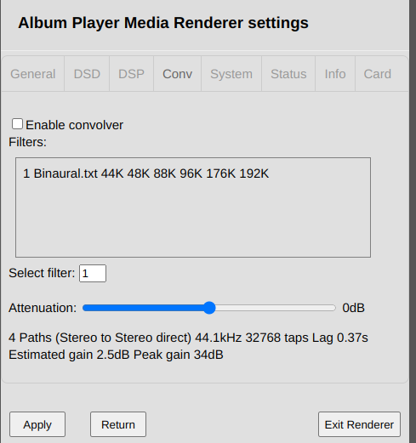This screenshot has height=443, width=416.
Task: Click the Exit Renderer button
Action: point(359,424)
